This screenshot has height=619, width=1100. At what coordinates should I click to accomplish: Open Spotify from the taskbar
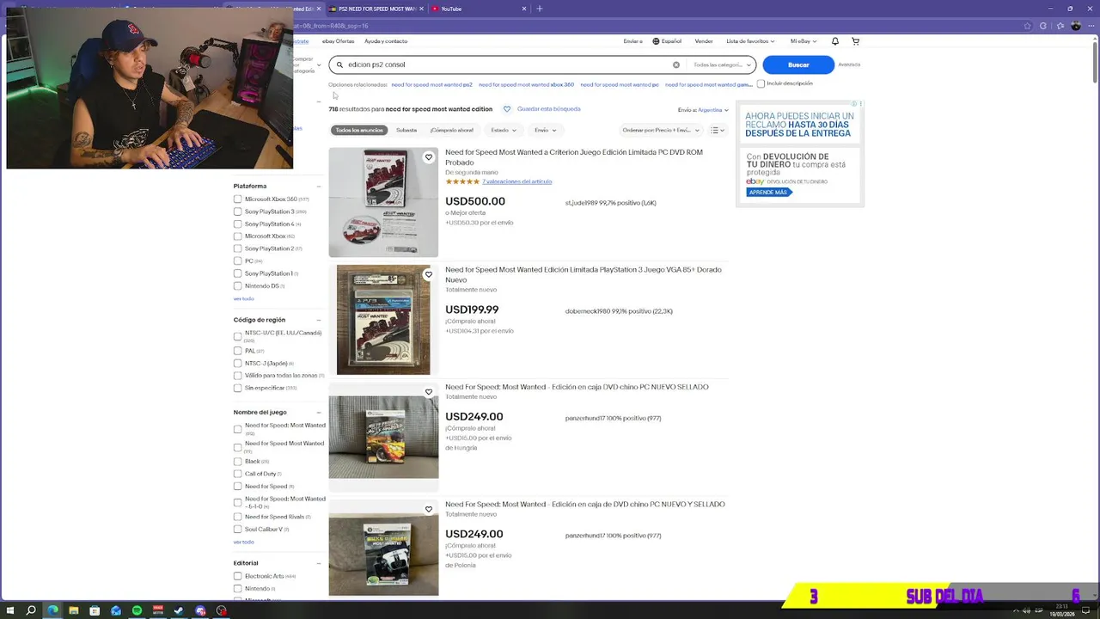click(x=137, y=610)
